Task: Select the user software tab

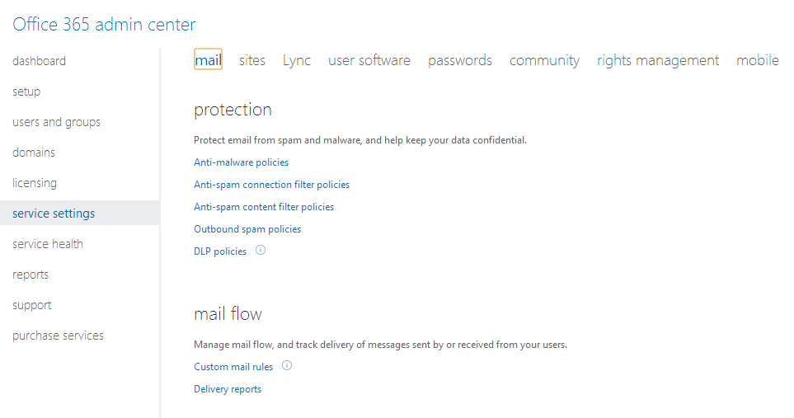Action: point(369,60)
